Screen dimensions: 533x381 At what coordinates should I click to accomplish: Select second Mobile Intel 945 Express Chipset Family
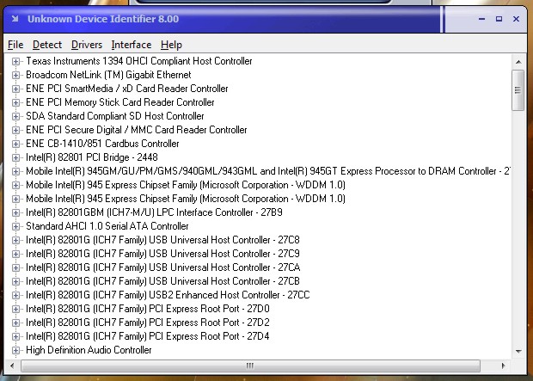point(186,199)
